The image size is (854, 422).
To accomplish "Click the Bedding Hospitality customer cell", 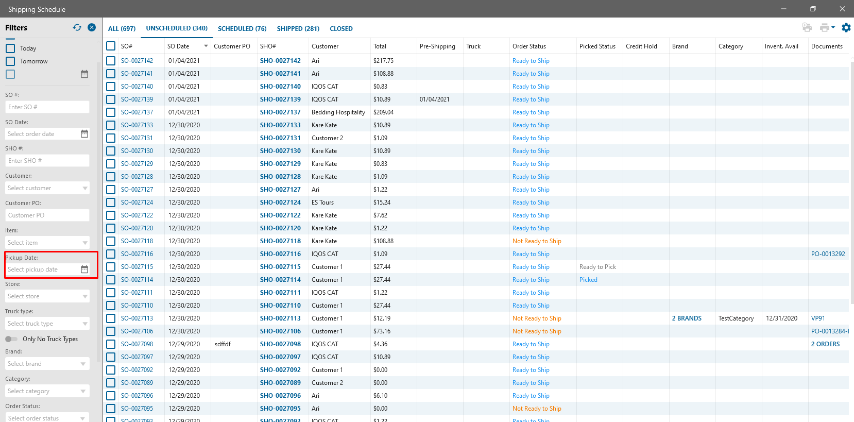I will [x=338, y=112].
